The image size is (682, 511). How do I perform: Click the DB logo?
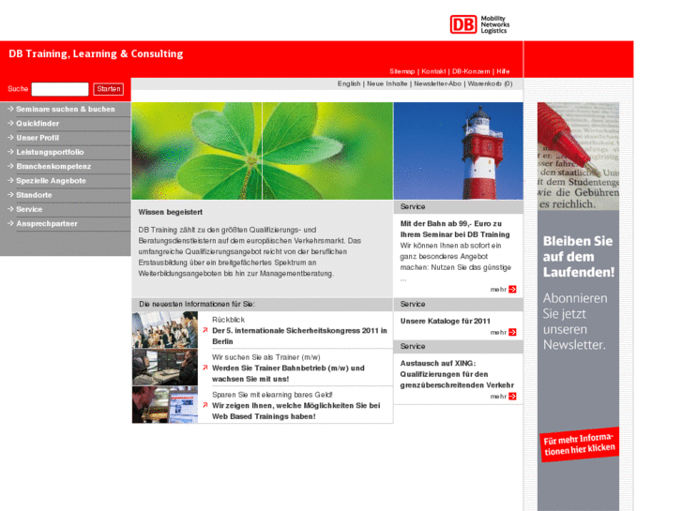(x=463, y=24)
